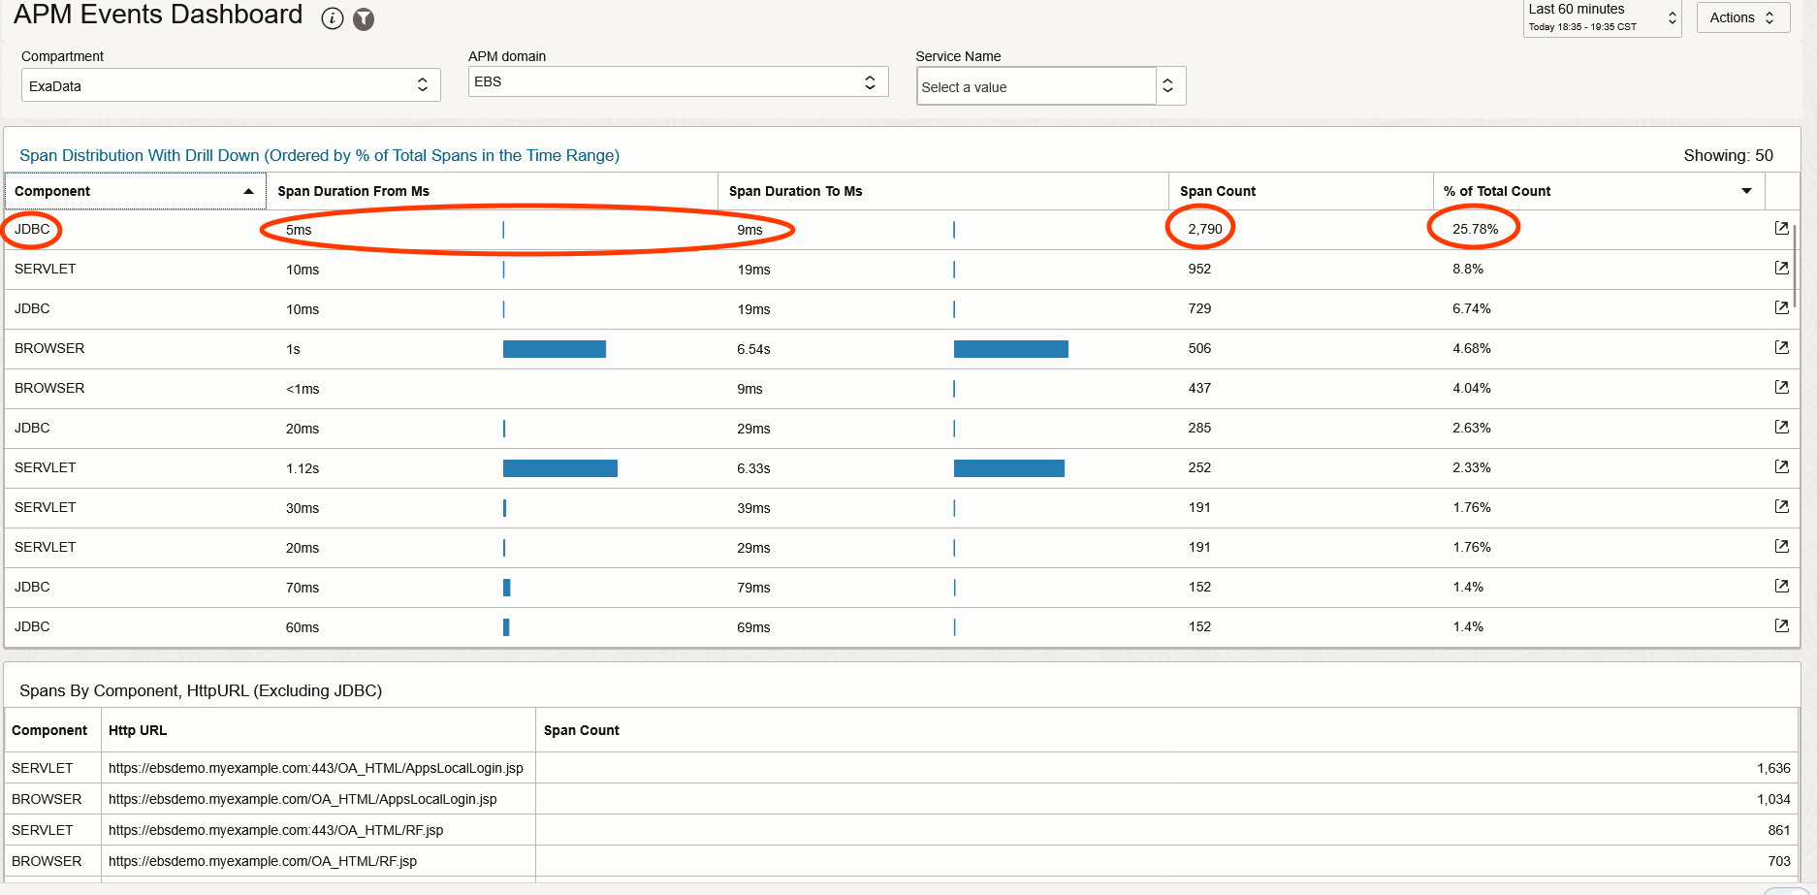The width and height of the screenshot is (1817, 895).
Task: Toggle sort on the % of Total Count column
Action: [x=1745, y=191]
